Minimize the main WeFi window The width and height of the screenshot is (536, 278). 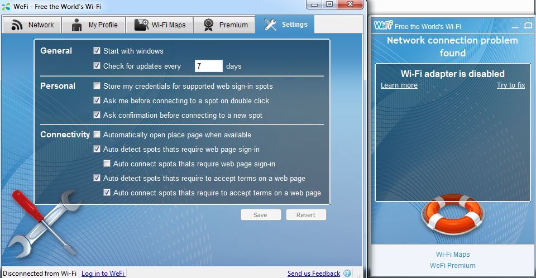314,4
